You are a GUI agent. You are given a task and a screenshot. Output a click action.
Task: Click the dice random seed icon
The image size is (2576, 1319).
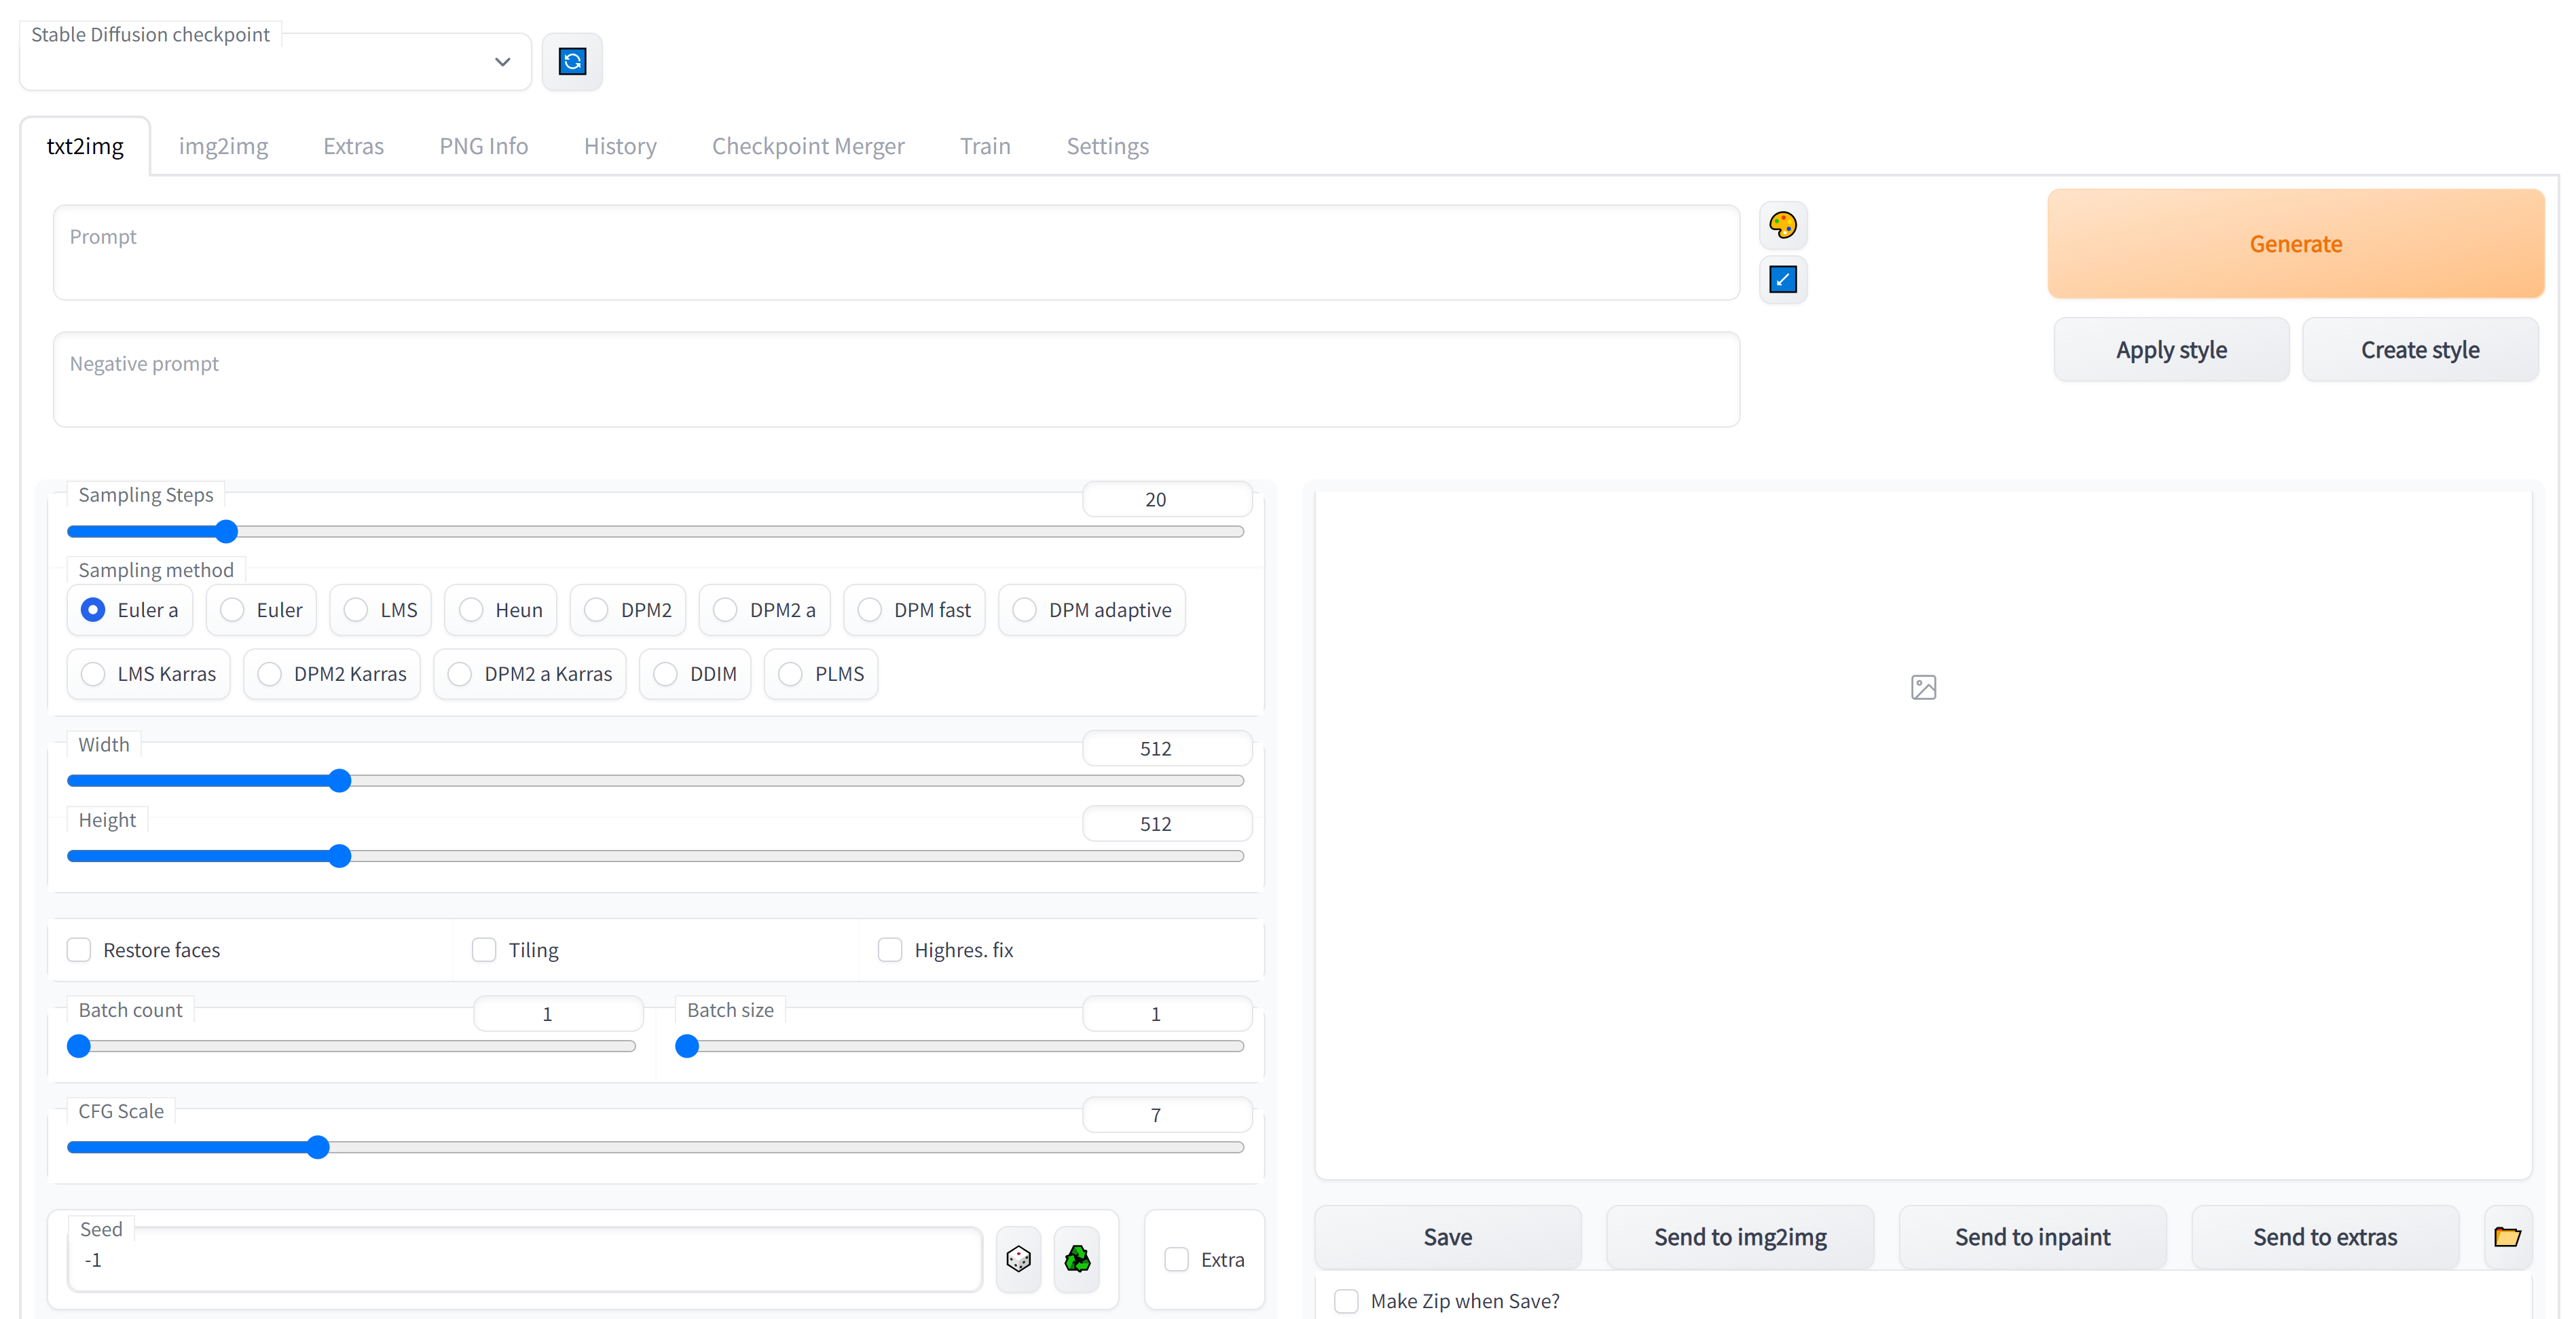(x=1018, y=1259)
